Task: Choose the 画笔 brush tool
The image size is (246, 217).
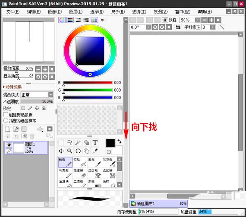Action: click(94, 162)
